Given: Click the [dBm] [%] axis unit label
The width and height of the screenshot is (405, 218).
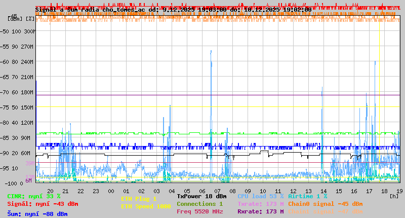Looking at the screenshot, I should click(x=21, y=19).
